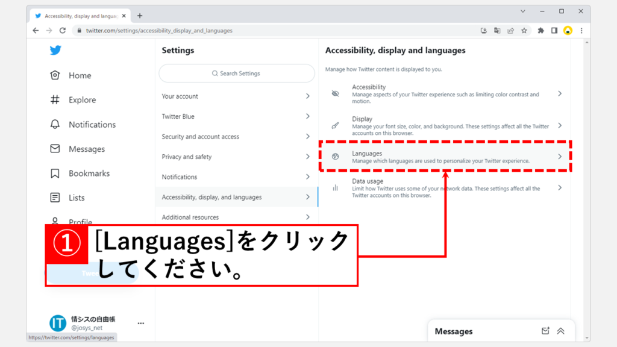The width and height of the screenshot is (617, 347).
Task: Reload the page in browser toolbar
Action: (63, 31)
